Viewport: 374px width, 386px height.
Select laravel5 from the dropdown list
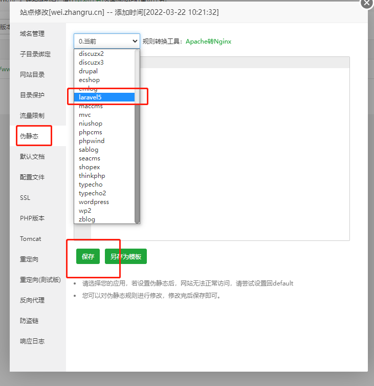[90, 97]
